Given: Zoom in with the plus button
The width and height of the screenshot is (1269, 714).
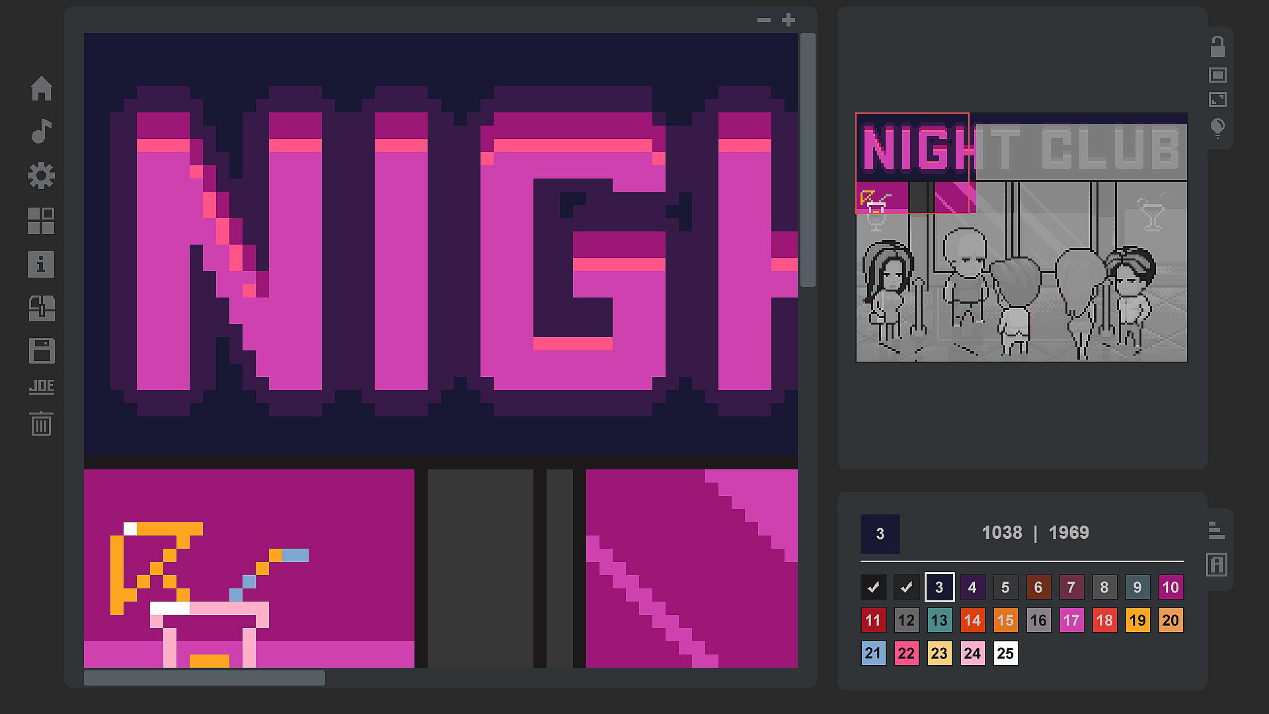Looking at the screenshot, I should pyautogui.click(x=788, y=20).
